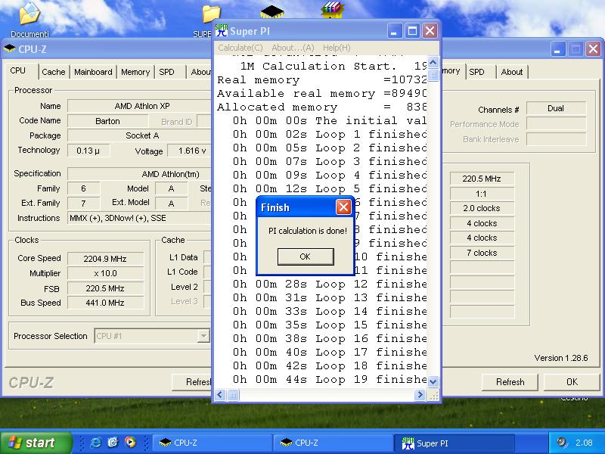Click the Instructions MMX 3DNow SSE field
This screenshot has width=605, height=454.
[x=140, y=218]
